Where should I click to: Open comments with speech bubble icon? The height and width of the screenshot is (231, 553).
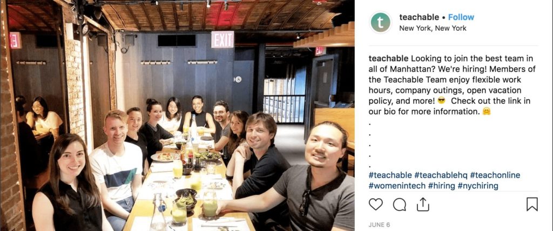click(399, 205)
